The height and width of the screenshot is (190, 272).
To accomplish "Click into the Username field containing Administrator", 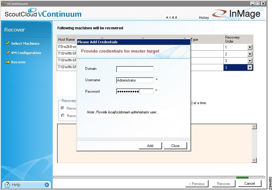I will pos(135,80).
